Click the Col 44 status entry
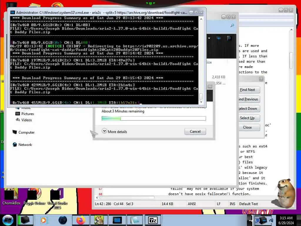 [x=118, y=204]
